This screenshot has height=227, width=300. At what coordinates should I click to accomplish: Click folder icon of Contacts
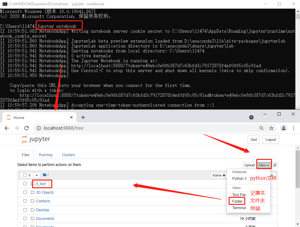pyautogui.click(x=33, y=201)
